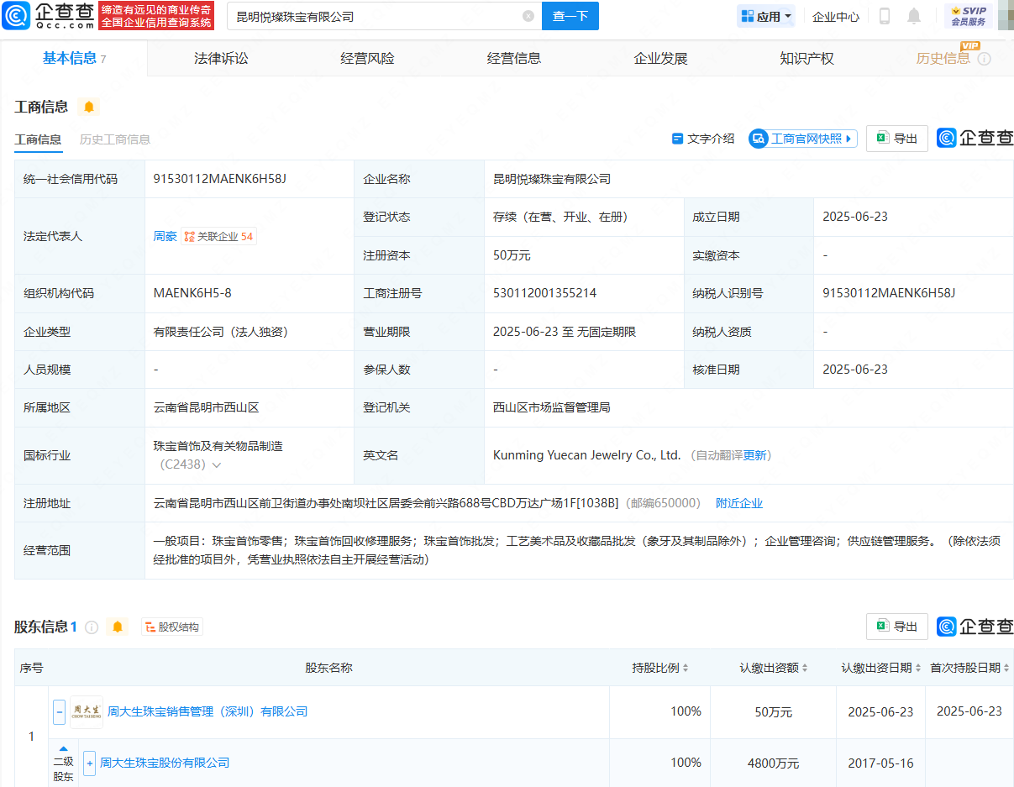Open the 应用 dropdown menu

(x=765, y=15)
